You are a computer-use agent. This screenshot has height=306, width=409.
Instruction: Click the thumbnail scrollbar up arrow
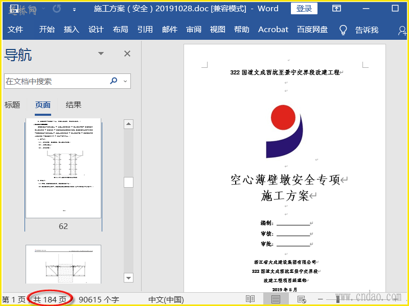point(128,124)
